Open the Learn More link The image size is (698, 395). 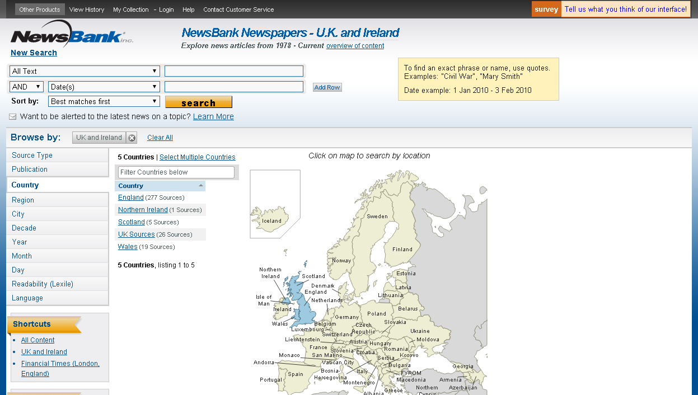pyautogui.click(x=213, y=116)
